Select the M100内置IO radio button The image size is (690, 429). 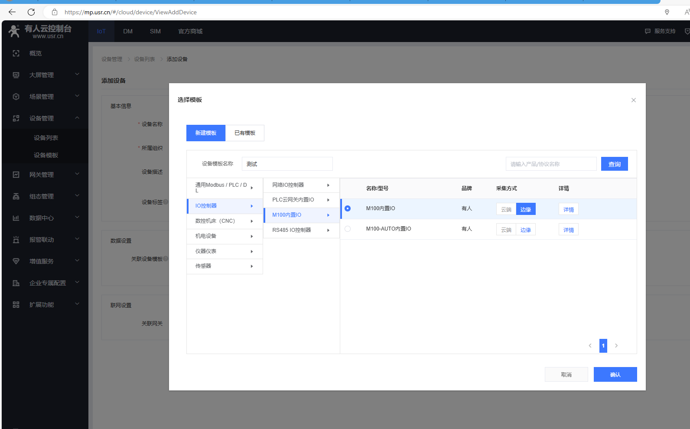pos(348,208)
